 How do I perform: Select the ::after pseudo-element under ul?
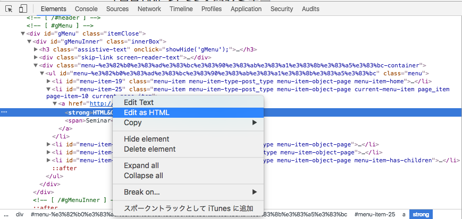[x=64, y=169]
